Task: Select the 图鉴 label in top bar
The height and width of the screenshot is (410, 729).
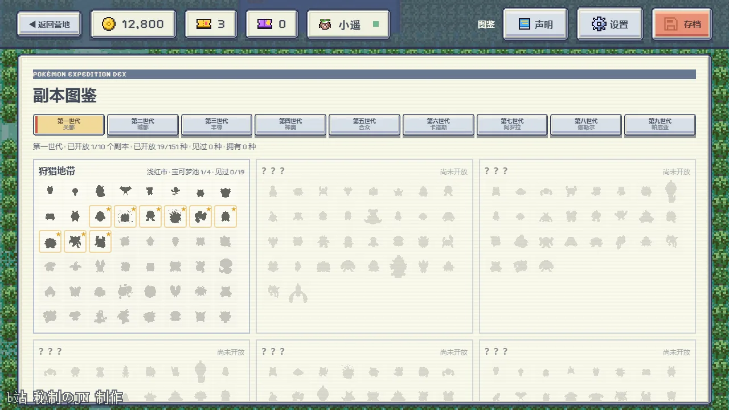Action: click(x=486, y=24)
